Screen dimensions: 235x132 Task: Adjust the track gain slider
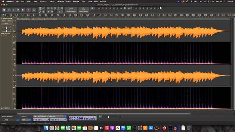tap(6, 28)
